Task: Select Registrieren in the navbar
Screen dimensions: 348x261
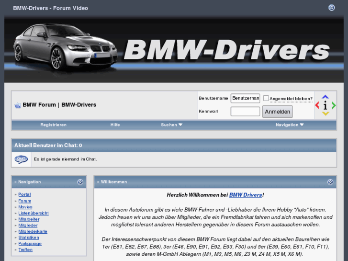Action: 53,125
